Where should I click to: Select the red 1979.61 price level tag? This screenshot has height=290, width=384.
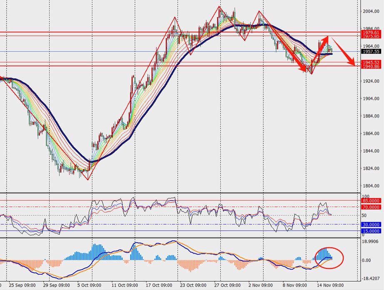371,32
